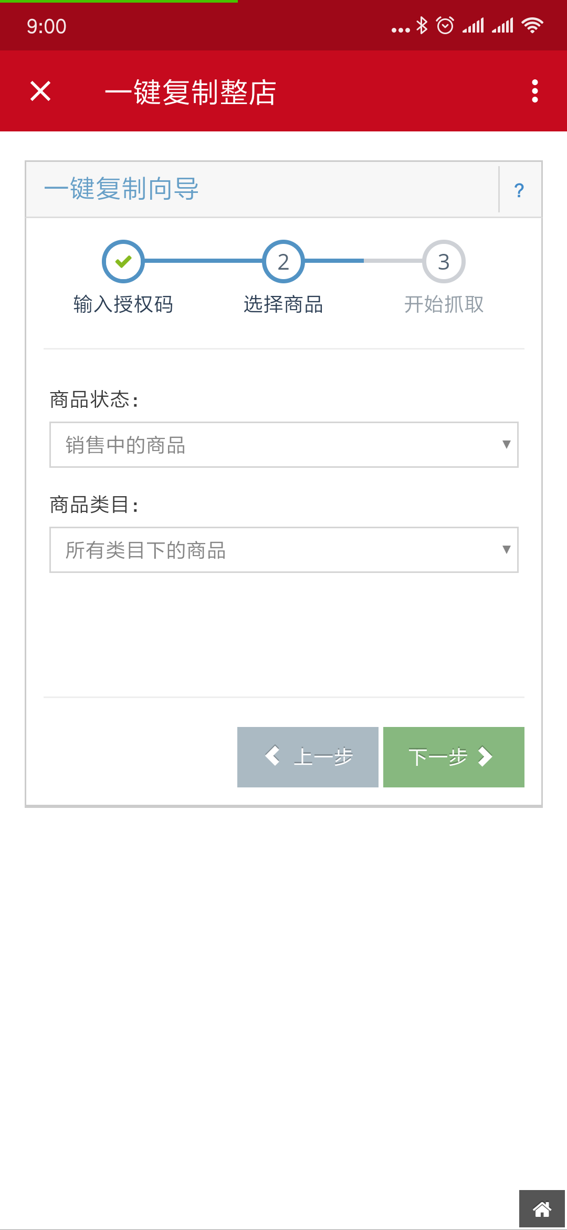The height and width of the screenshot is (1230, 567).
Task: Select step 2 circle in wizard
Action: click(x=283, y=261)
